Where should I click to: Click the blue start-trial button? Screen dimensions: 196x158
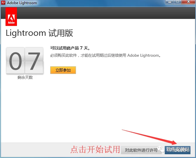pos(178,150)
